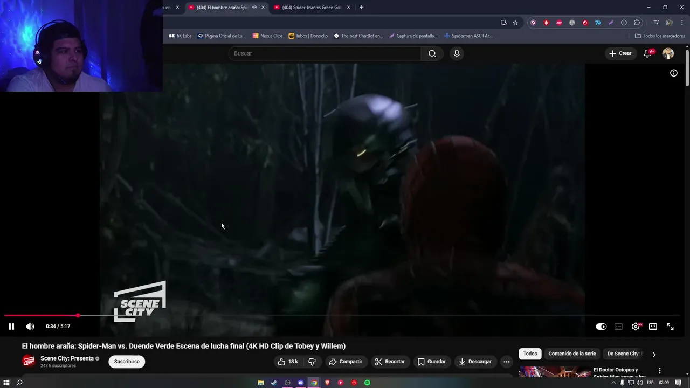Open 6K Labs bookmark
This screenshot has width=690, height=388.
180,36
